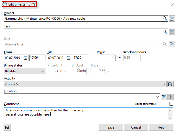Click the floppy disk save icon
This screenshot has width=177, height=133.
point(7,127)
